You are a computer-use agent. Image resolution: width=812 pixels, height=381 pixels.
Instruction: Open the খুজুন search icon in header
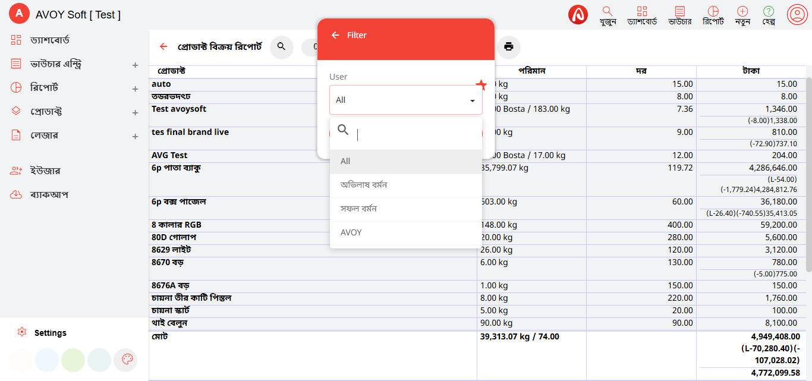click(608, 15)
